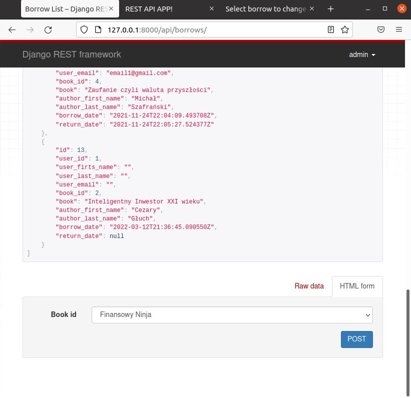Bookmark this page with star icon
Viewport: 411px width, 398px height.
point(344,30)
